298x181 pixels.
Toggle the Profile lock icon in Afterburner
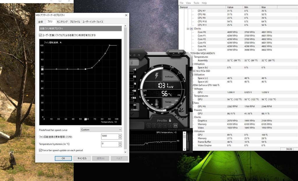coord(170,120)
